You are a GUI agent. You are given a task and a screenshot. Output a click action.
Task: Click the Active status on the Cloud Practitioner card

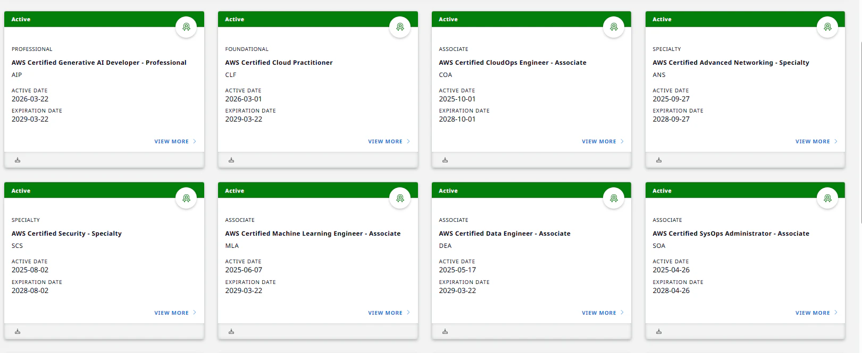pyautogui.click(x=235, y=19)
